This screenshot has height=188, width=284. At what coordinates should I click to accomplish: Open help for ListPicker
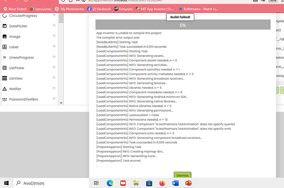point(54,67)
